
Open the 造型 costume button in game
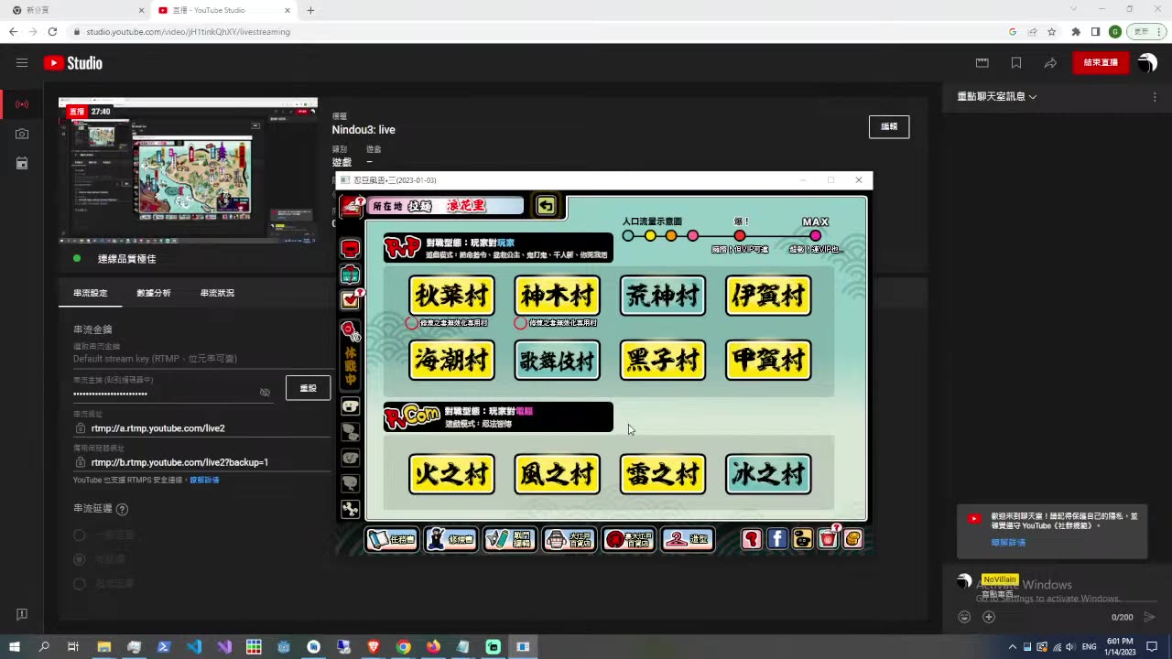(x=688, y=539)
